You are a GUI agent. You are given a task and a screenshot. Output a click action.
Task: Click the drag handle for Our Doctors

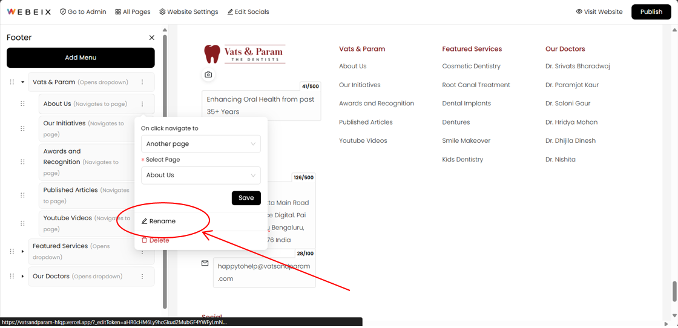coord(12,276)
